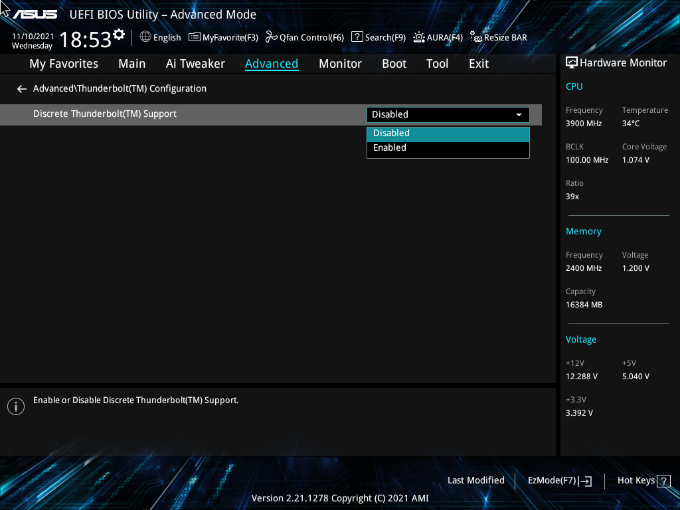Viewport: 680px width, 510px height.
Task: Click Search(F9) label
Action: 385,38
